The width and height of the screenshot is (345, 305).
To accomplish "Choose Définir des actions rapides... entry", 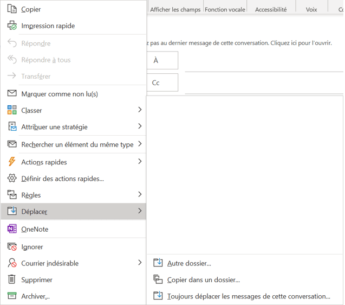I will pos(74,178).
